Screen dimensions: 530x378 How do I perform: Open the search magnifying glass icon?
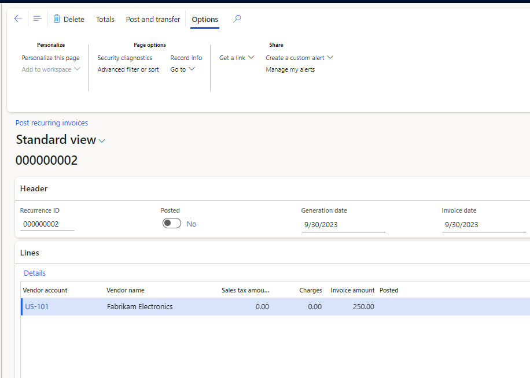(x=237, y=18)
